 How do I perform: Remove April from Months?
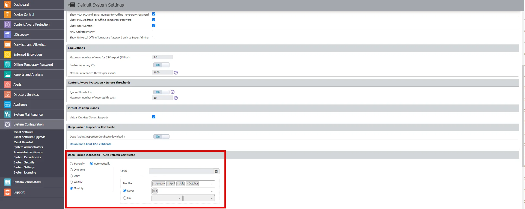[168, 184]
